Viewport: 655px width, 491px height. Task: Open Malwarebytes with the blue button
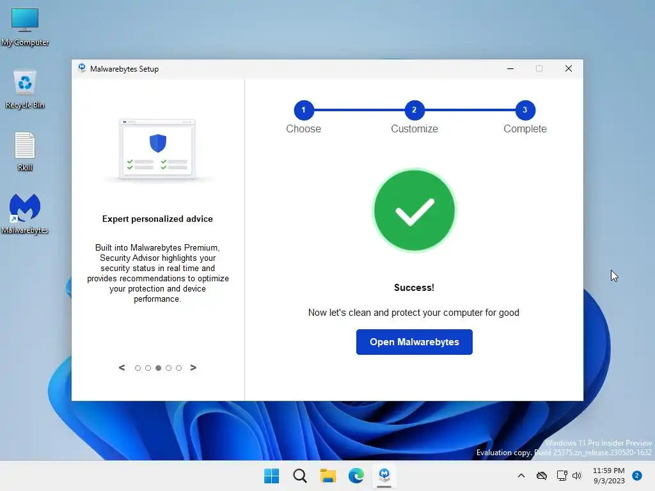414,342
